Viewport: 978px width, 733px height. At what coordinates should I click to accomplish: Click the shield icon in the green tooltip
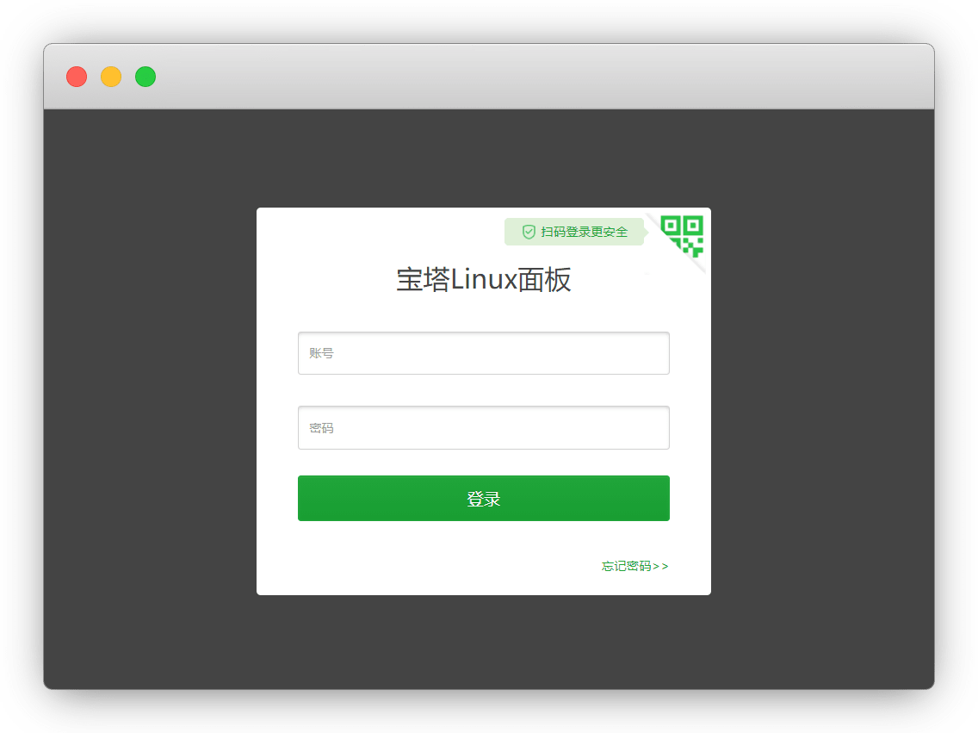pos(529,232)
